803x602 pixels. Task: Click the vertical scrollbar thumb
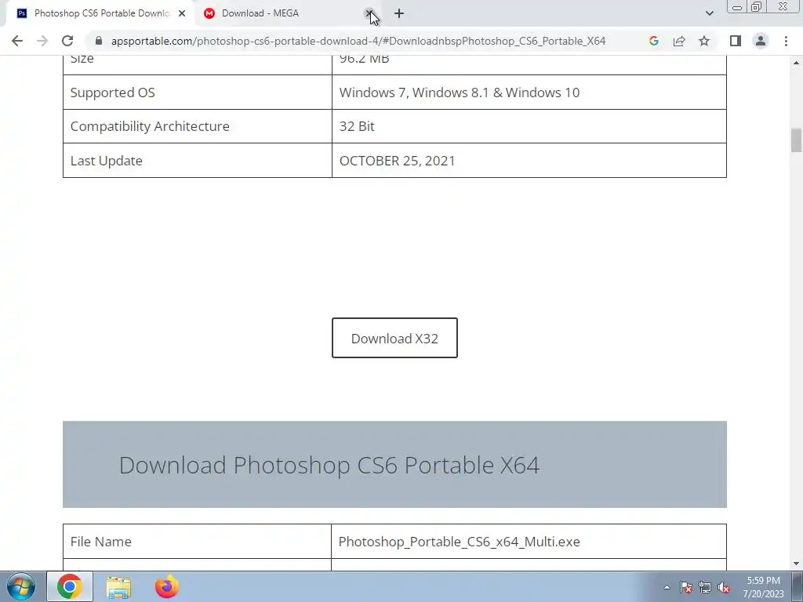(797, 140)
